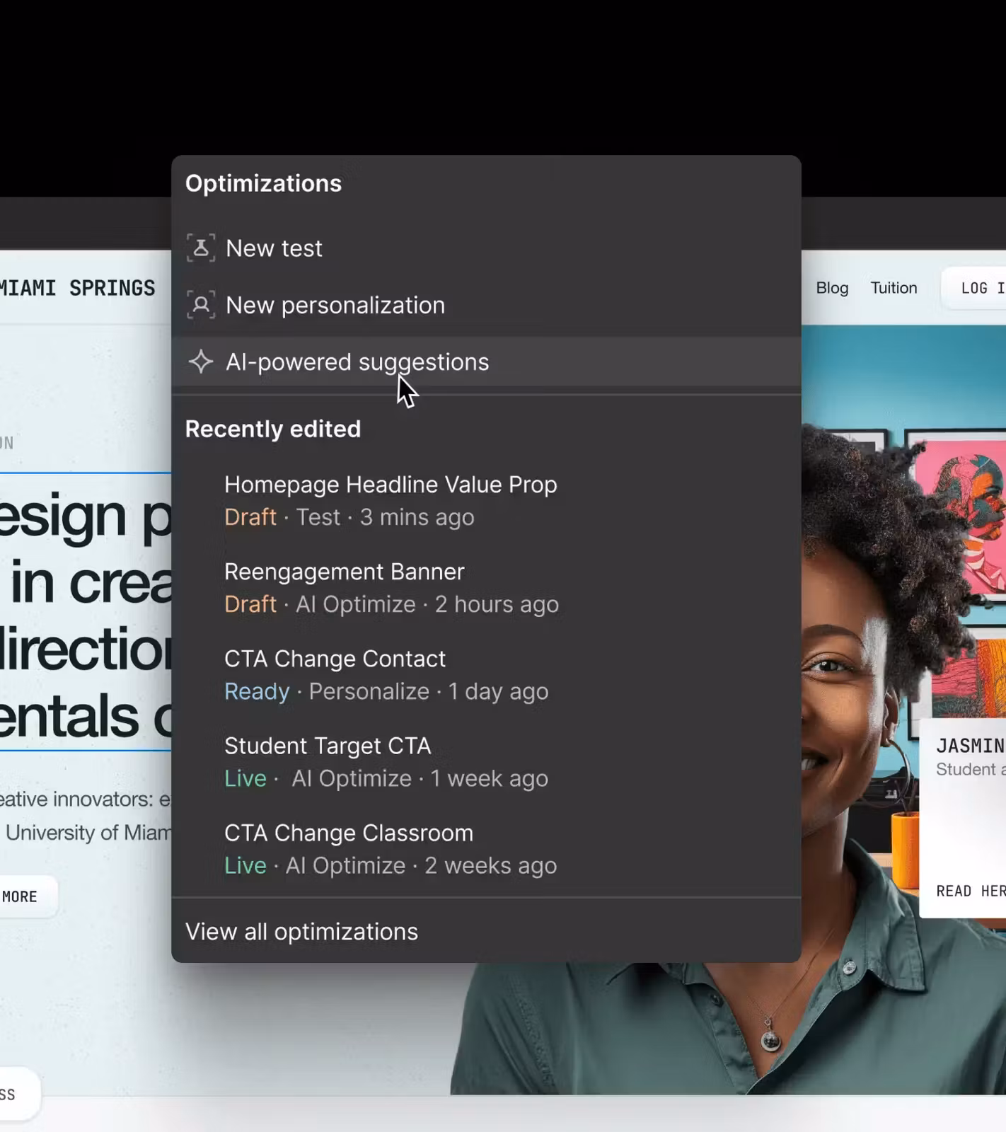Click the flask icon beside New test
This screenshot has height=1132, width=1006.
201,248
